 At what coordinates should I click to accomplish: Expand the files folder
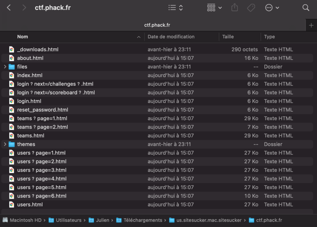5,67
